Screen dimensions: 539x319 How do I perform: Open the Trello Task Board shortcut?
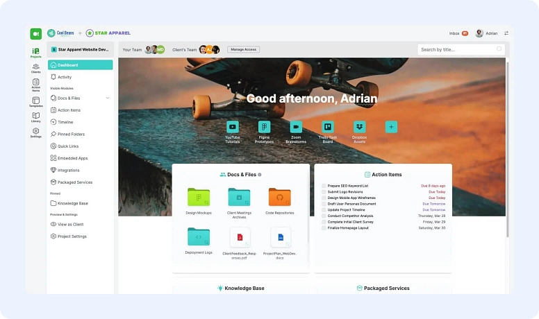327,127
